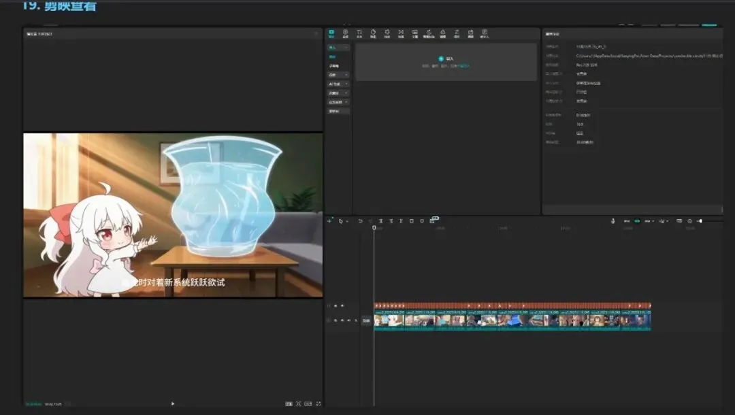Click the 封面 cover button on video track
This screenshot has height=415, width=735.
pos(367,321)
